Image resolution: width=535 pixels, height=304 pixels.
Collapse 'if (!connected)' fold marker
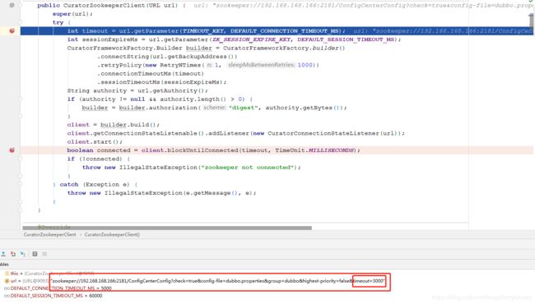click(x=20, y=159)
